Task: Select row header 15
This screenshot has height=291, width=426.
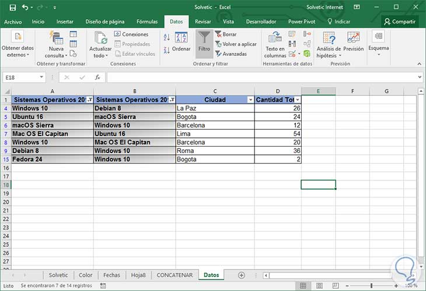Action: click(x=6, y=159)
